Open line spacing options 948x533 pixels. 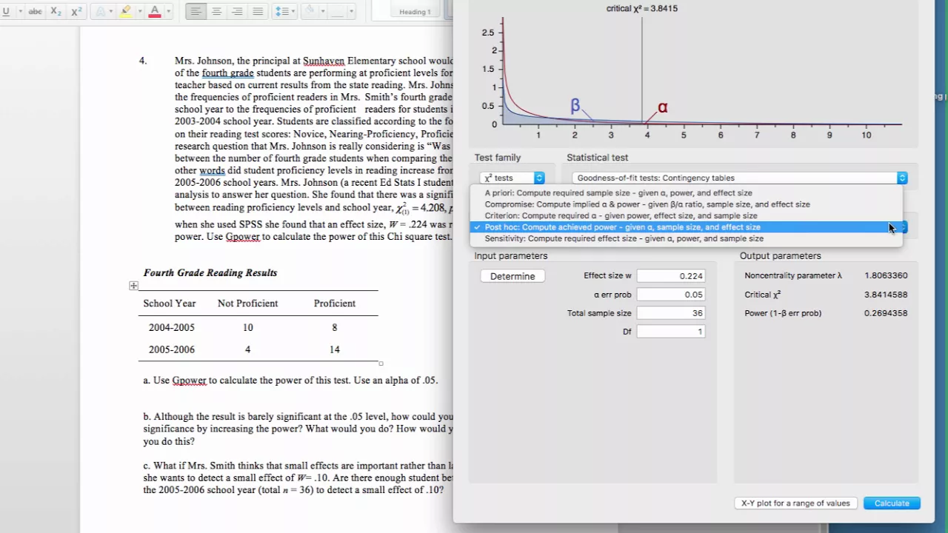[284, 12]
